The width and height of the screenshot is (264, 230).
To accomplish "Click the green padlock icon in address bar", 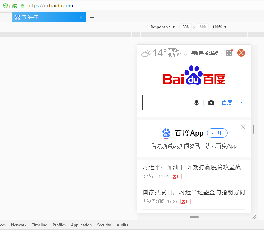I will pyautogui.click(x=22, y=6).
